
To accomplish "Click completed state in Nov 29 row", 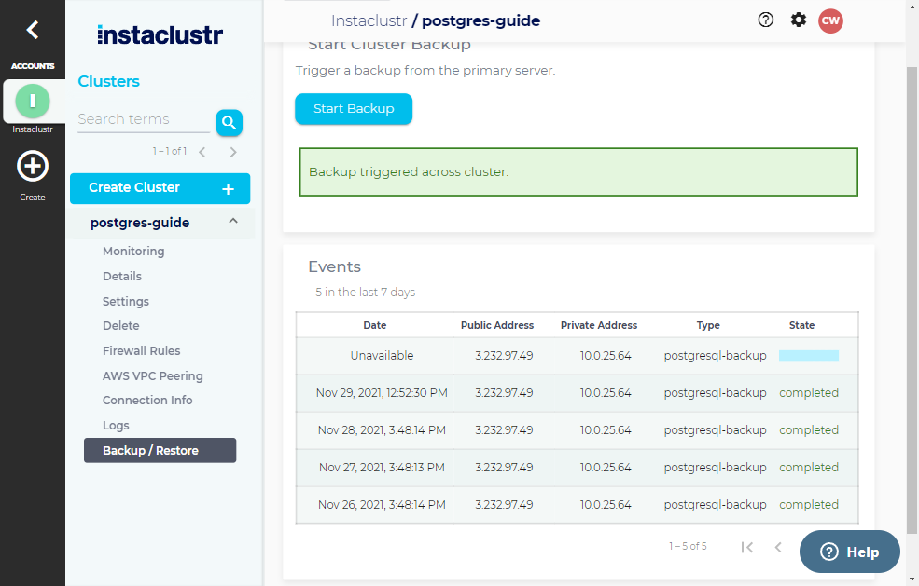I will [x=809, y=393].
